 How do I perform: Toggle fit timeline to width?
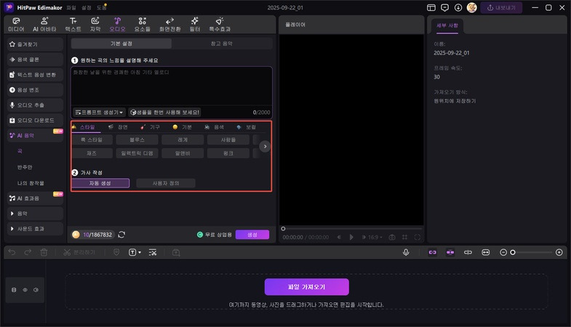click(485, 252)
